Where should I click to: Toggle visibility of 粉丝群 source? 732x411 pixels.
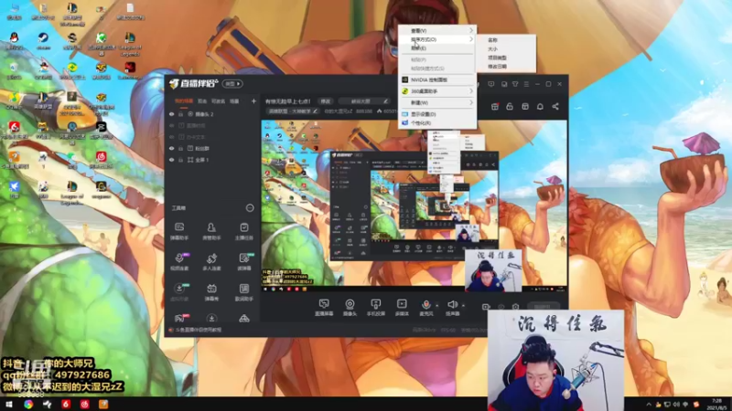pyautogui.click(x=171, y=148)
